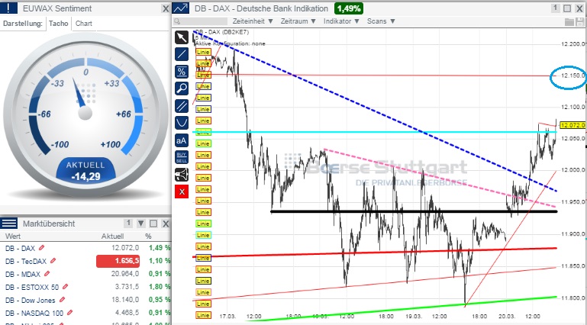Click the 1 group button in chart header
587x325 pixels.
(556, 8)
